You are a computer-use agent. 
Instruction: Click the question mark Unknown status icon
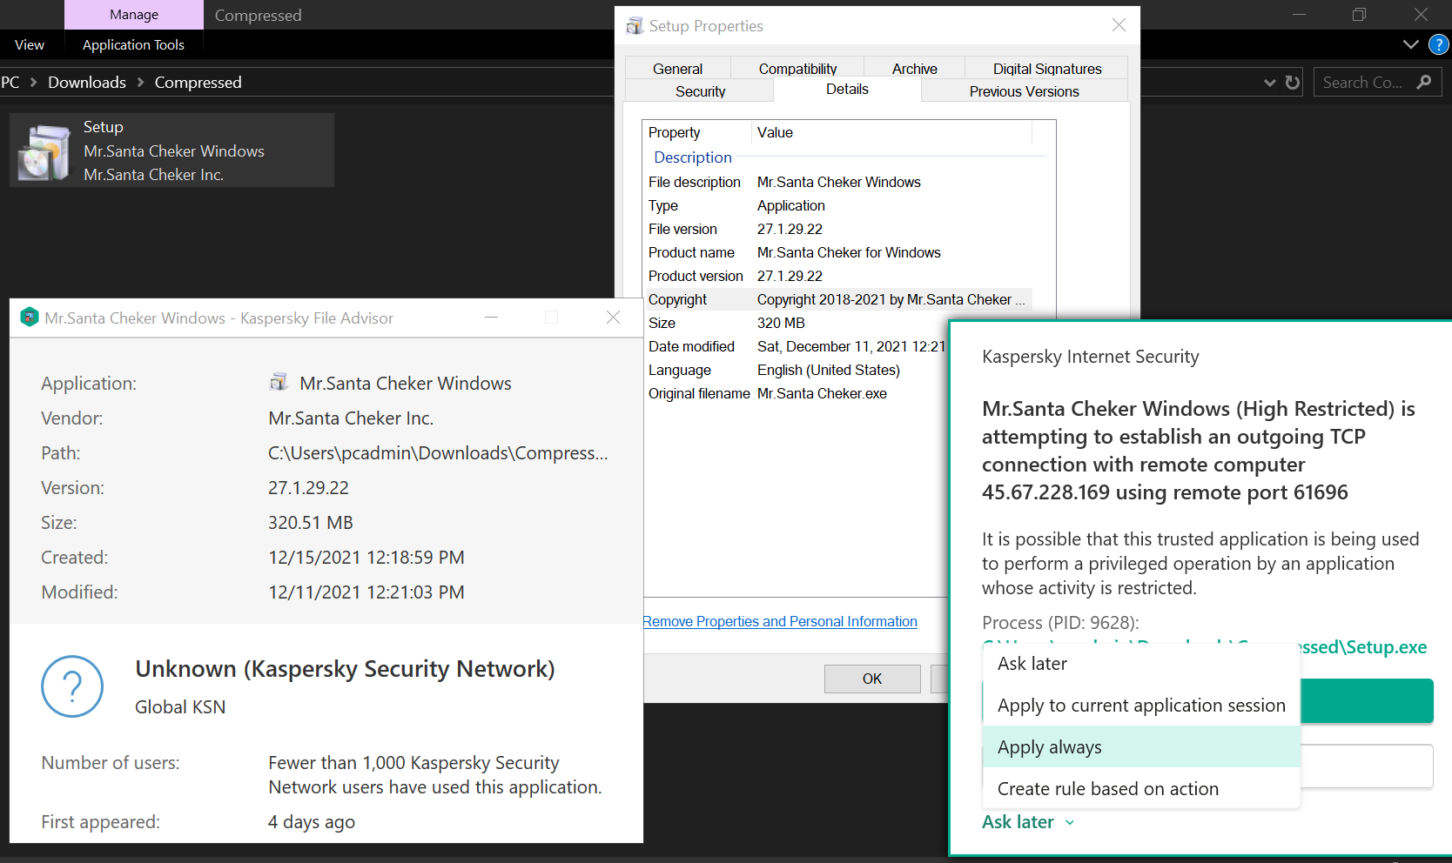click(72, 686)
